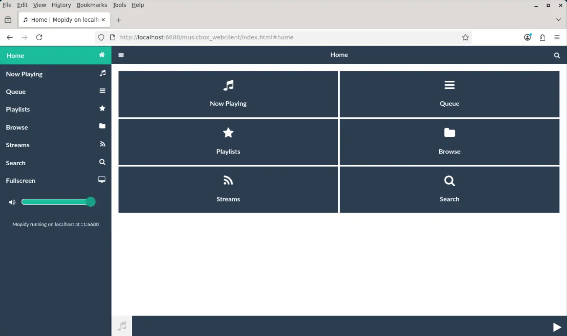Screen dimensions: 567x336
Task: Open the History menu
Action: pyautogui.click(x=61, y=5)
